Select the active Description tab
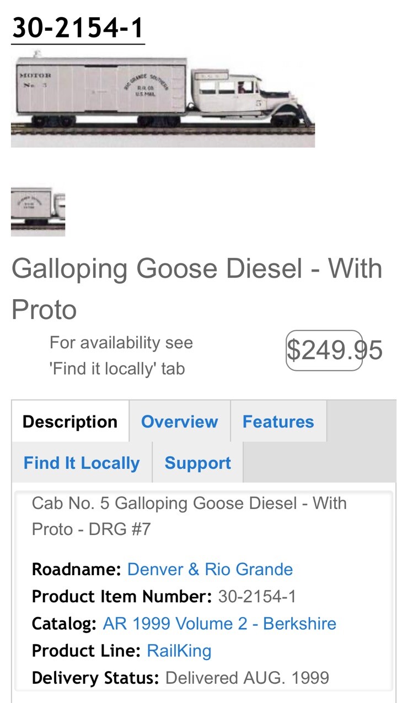The height and width of the screenshot is (703, 397). point(70,421)
